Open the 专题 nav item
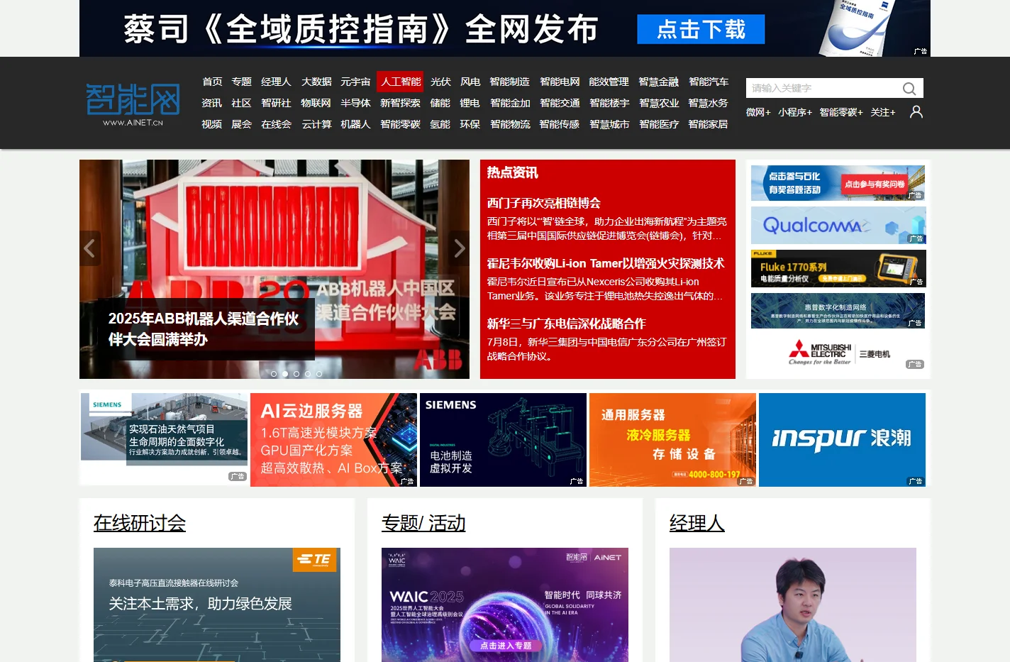1010x662 pixels. tap(241, 82)
